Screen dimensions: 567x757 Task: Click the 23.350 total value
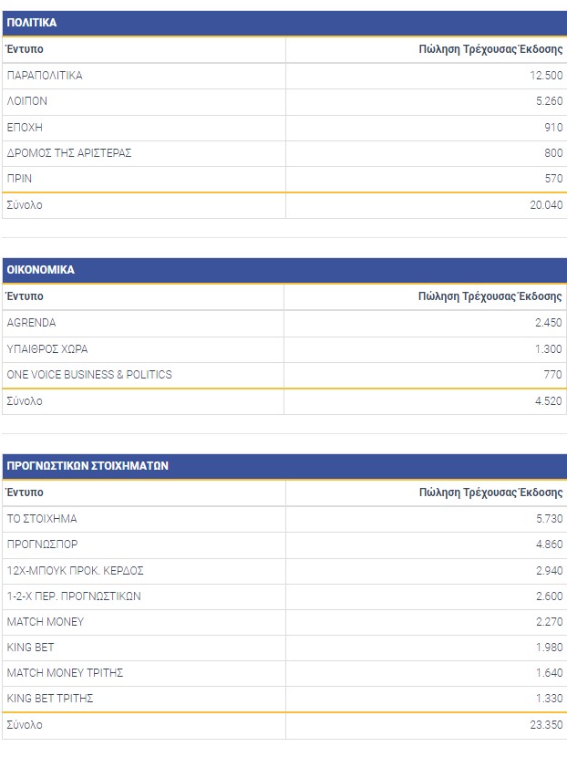click(545, 725)
